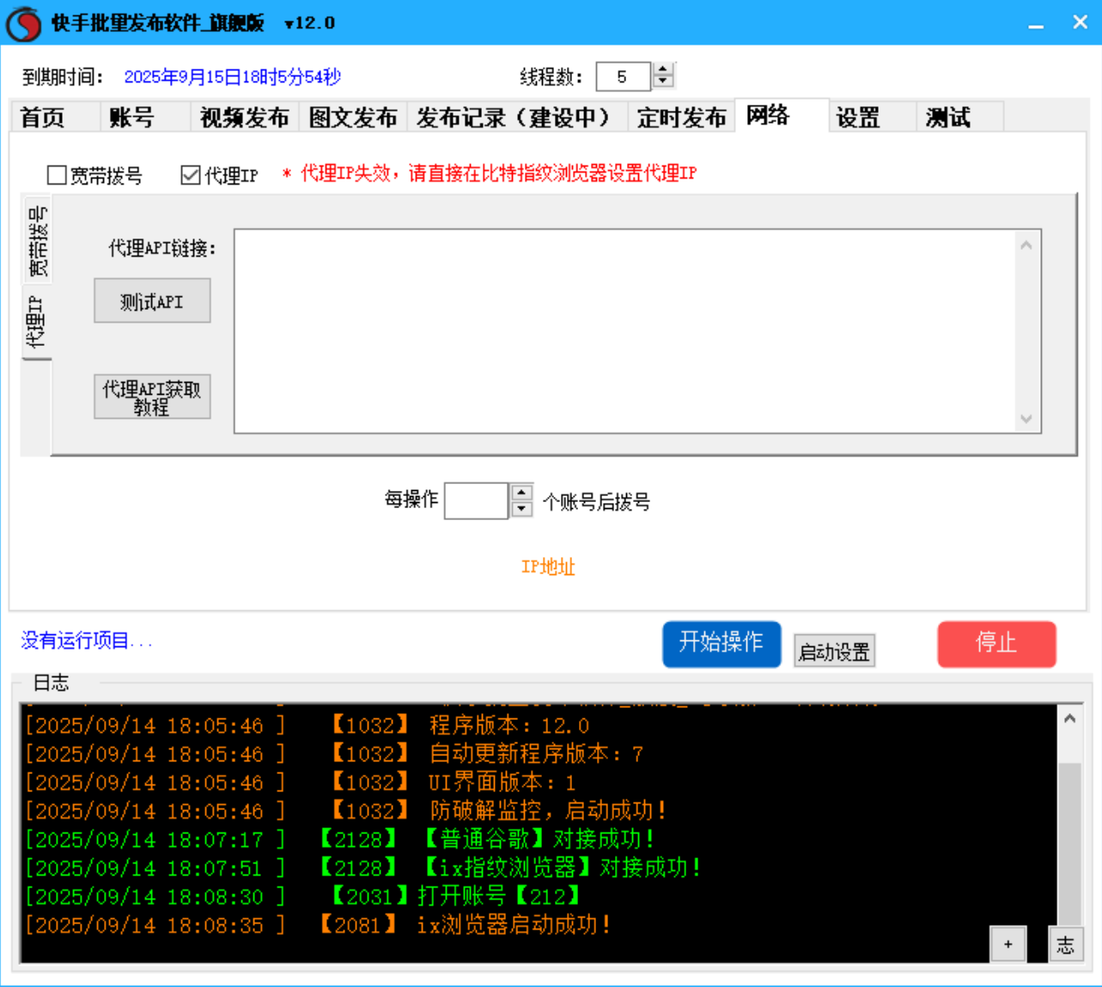
Task: Enable the 宽带拨号 checkbox
Action: [x=57, y=174]
